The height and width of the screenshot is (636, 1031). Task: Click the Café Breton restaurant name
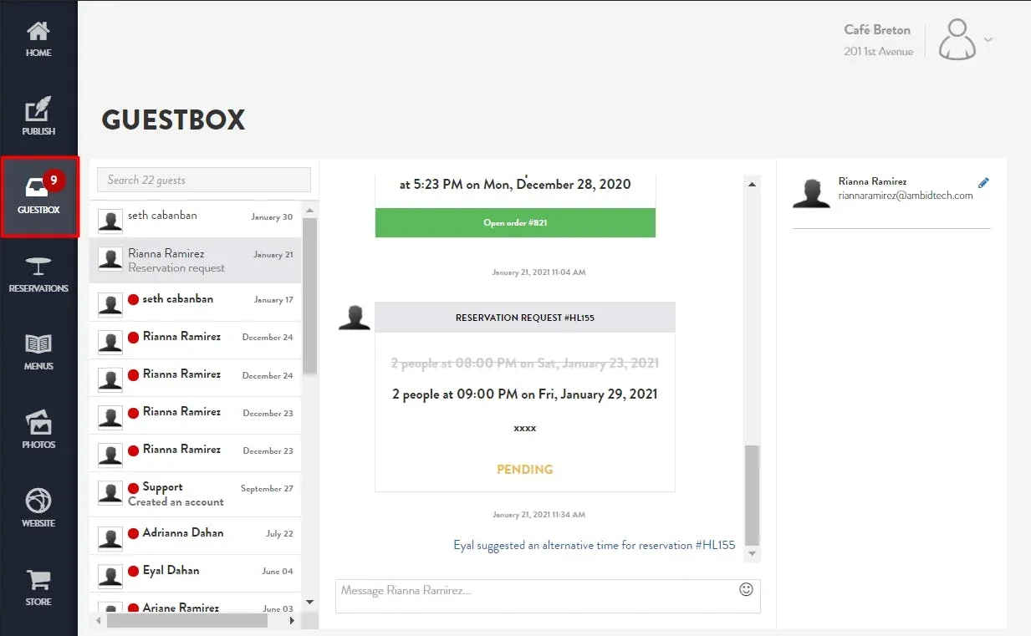pyautogui.click(x=877, y=30)
